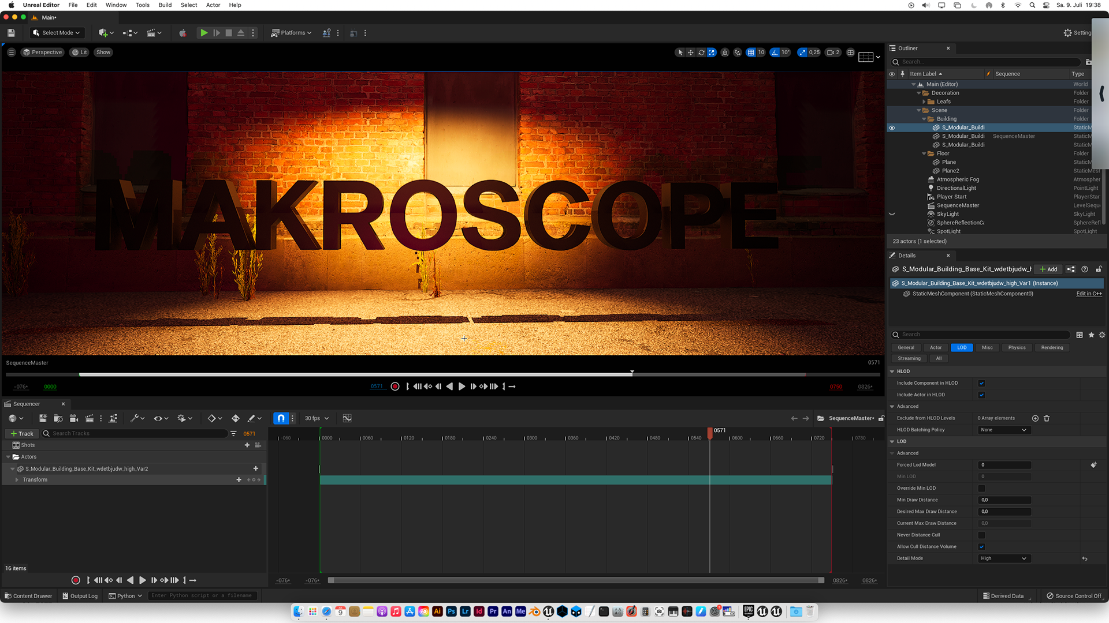Toggle sequencer snapping magnet icon
This screenshot has height=623, width=1109.
click(x=281, y=418)
